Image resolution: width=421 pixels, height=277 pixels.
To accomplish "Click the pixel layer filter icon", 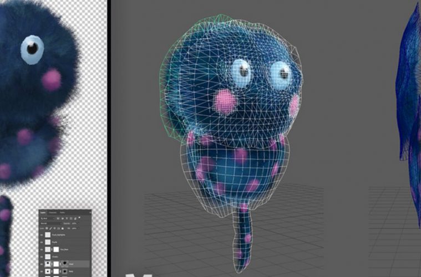I will click(x=58, y=218).
